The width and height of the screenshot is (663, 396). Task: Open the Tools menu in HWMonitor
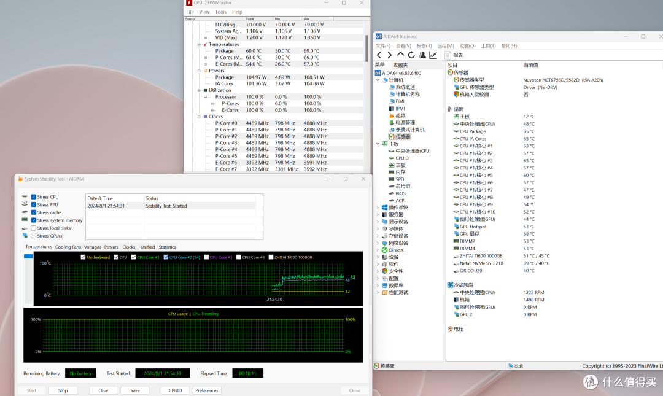[221, 12]
